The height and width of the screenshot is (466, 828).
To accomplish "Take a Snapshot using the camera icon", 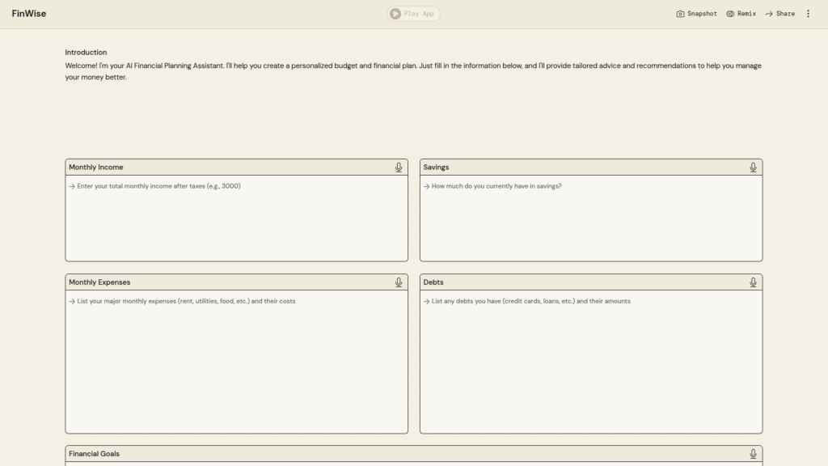I will coord(696,14).
